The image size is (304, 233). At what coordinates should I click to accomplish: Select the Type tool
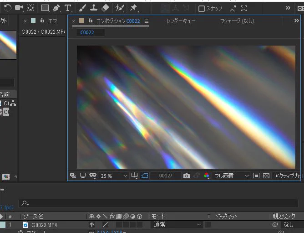pyautogui.click(x=68, y=8)
